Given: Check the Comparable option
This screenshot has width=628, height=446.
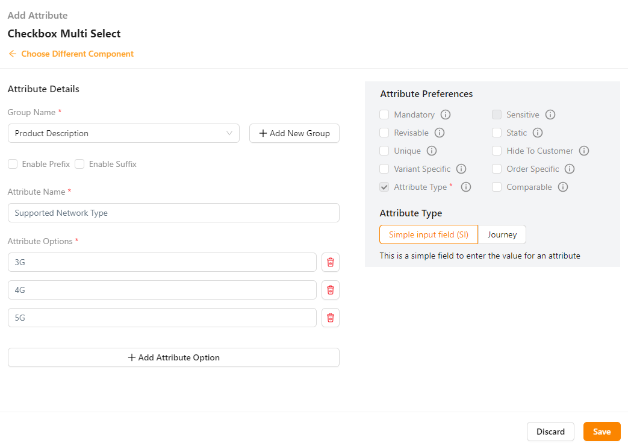Looking at the screenshot, I should (497, 187).
